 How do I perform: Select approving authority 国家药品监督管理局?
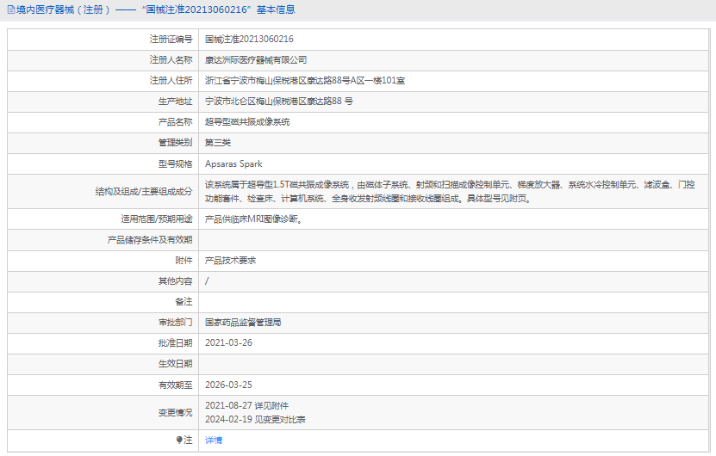click(243, 323)
